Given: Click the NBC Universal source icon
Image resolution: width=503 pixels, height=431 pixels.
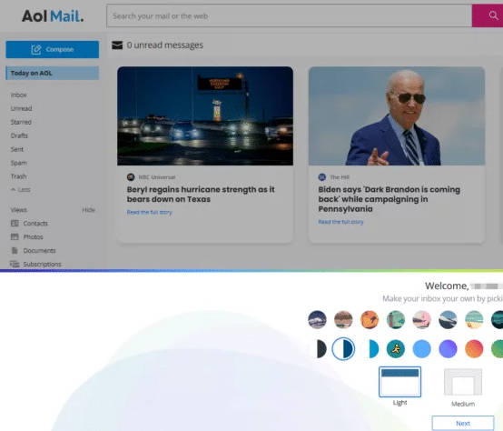Looking at the screenshot, I should (131, 177).
